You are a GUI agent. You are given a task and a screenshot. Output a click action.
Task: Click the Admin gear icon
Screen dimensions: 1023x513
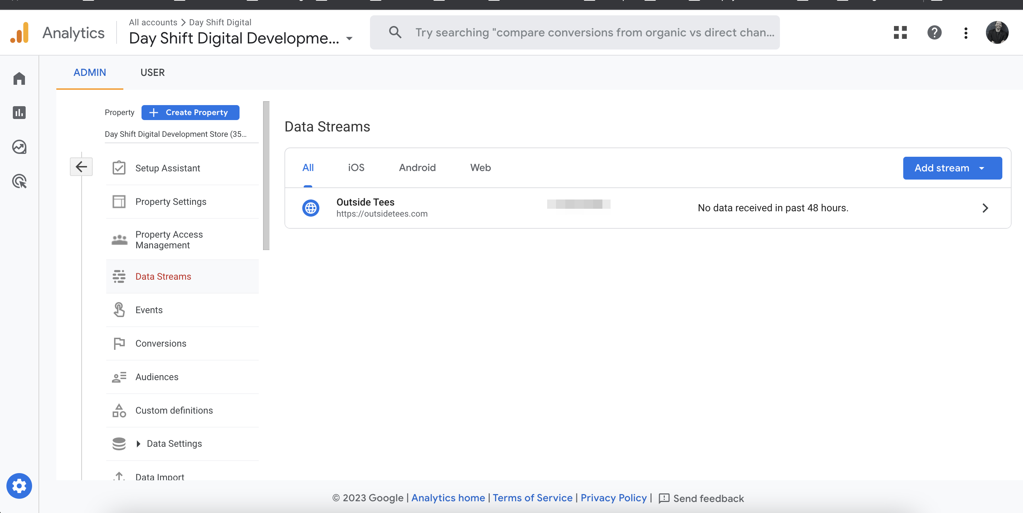[19, 486]
